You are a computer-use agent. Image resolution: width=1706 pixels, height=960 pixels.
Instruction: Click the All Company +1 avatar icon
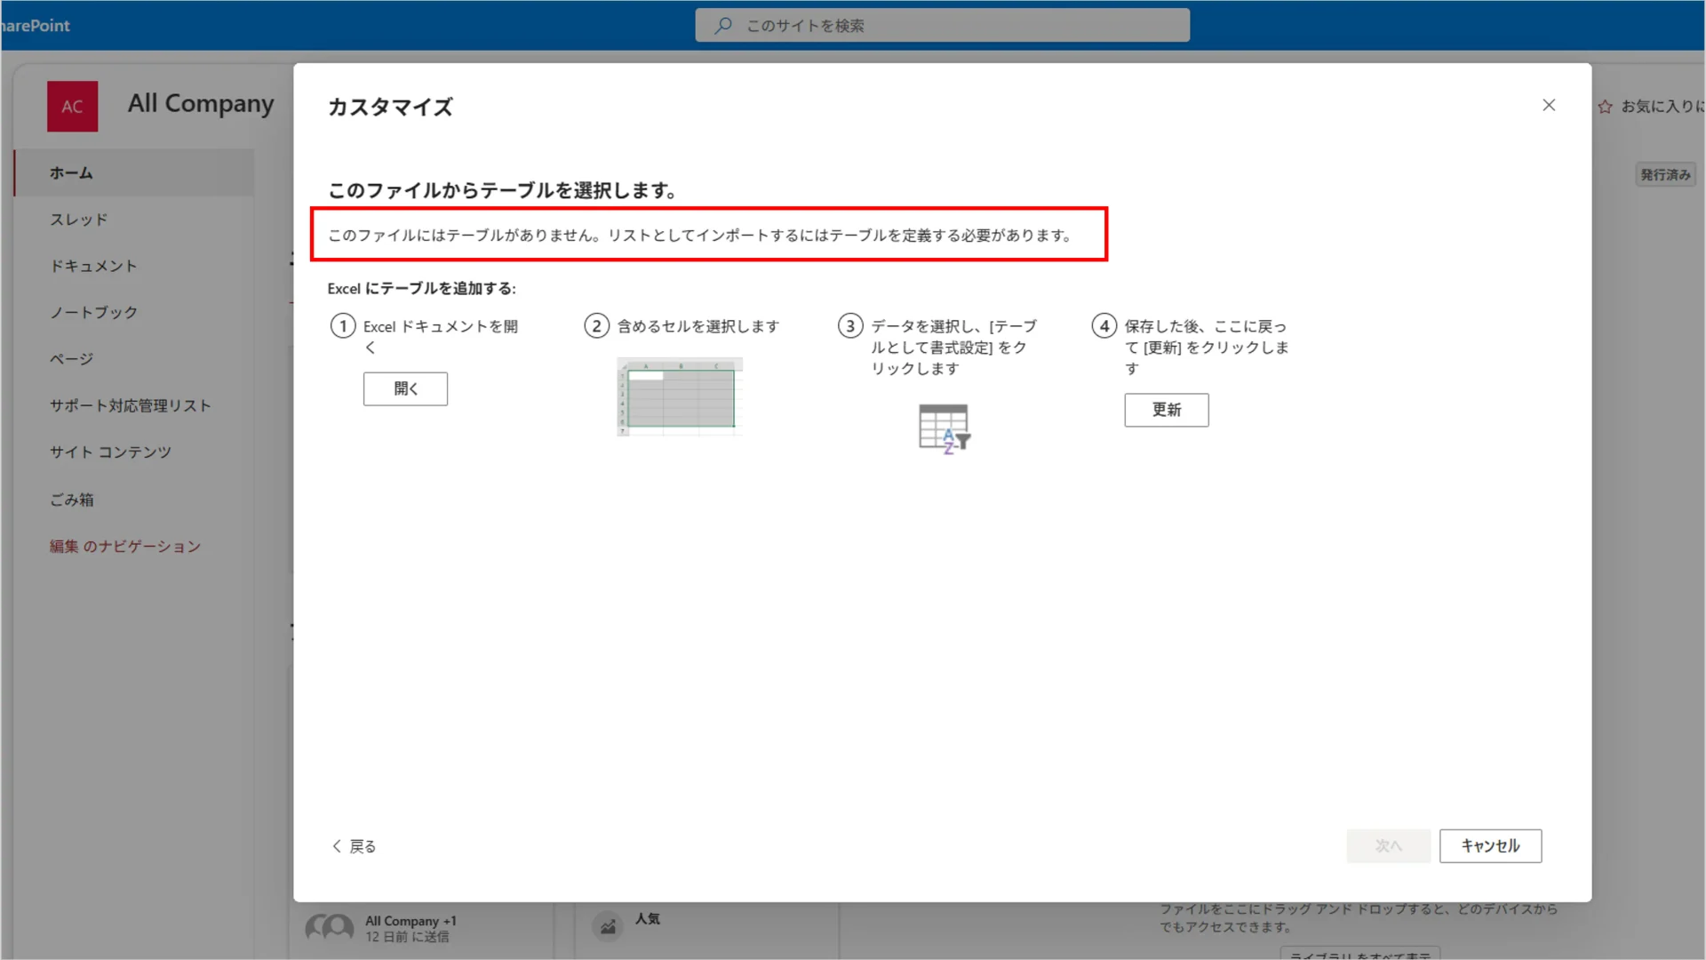tap(329, 928)
